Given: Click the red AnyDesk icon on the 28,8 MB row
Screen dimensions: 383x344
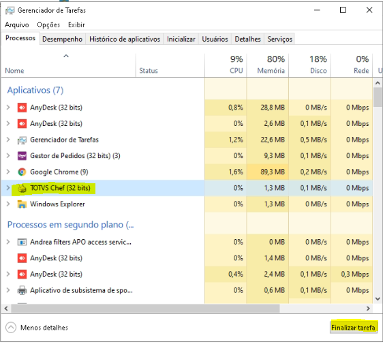Looking at the screenshot, I should tap(22, 108).
